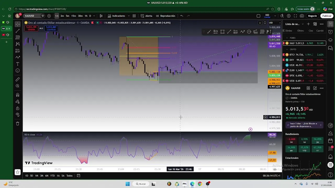Screen dimensions: 335x188
Task: Start bar Reproducción mode
Action: 165,16
